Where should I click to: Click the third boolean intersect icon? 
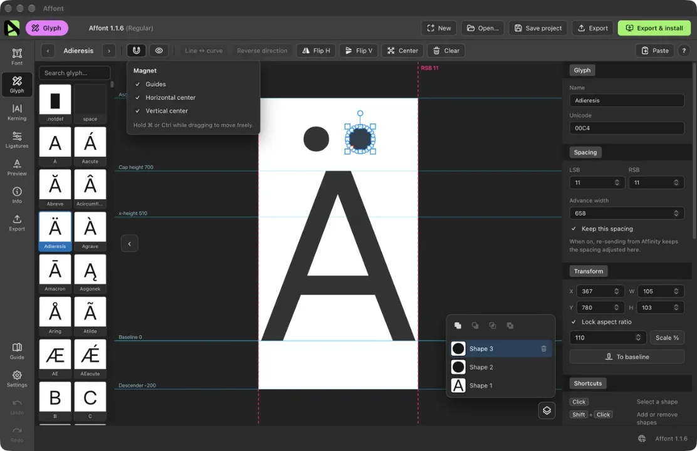493,326
